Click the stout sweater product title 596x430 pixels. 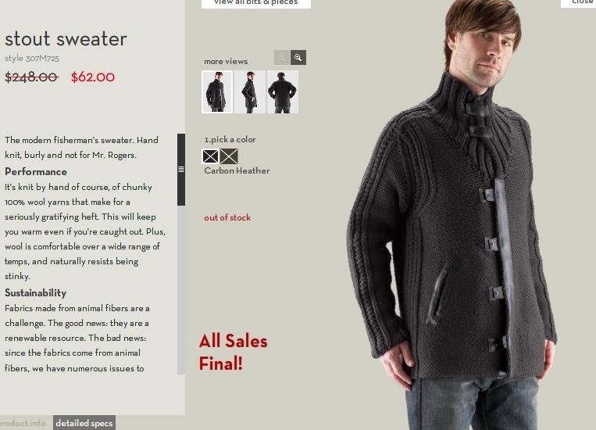point(66,39)
